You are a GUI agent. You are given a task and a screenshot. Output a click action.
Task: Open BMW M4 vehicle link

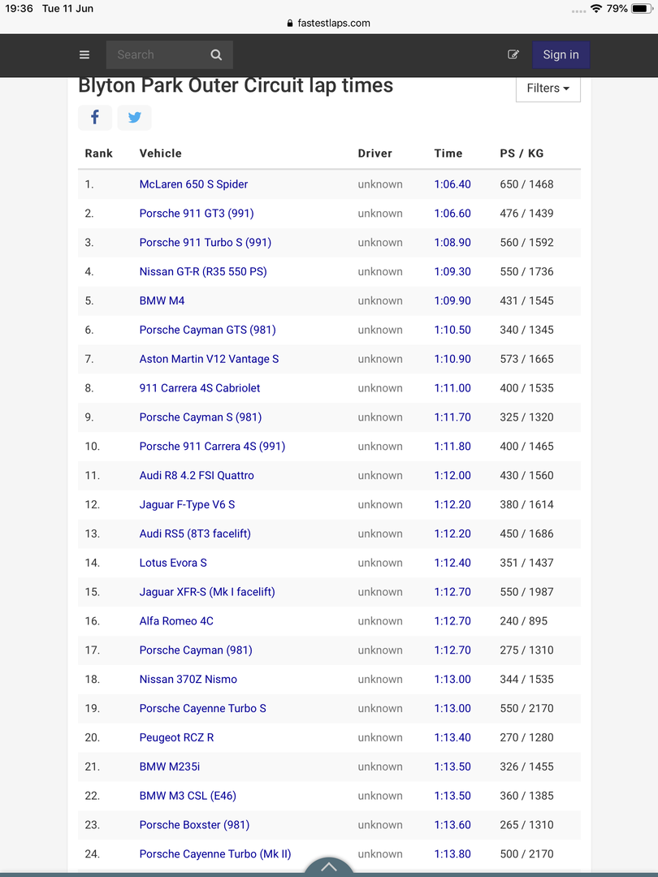tap(162, 300)
